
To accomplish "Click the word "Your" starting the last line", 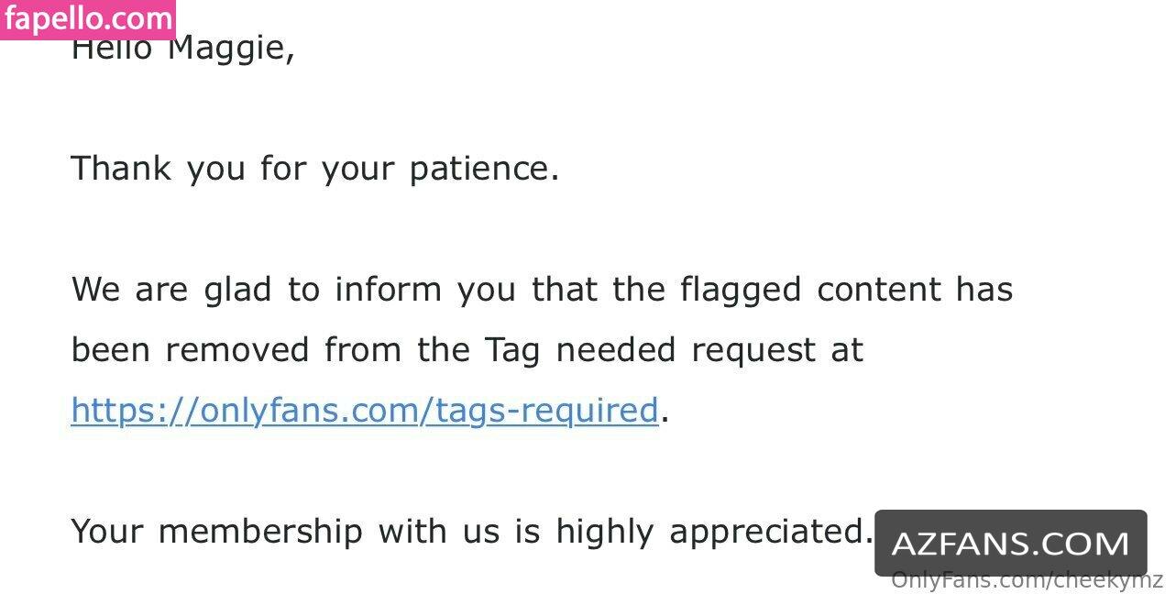I will pyautogui.click(x=105, y=531).
